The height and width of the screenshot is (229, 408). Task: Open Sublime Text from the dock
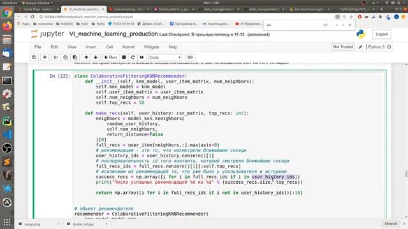[x=7, y=162]
